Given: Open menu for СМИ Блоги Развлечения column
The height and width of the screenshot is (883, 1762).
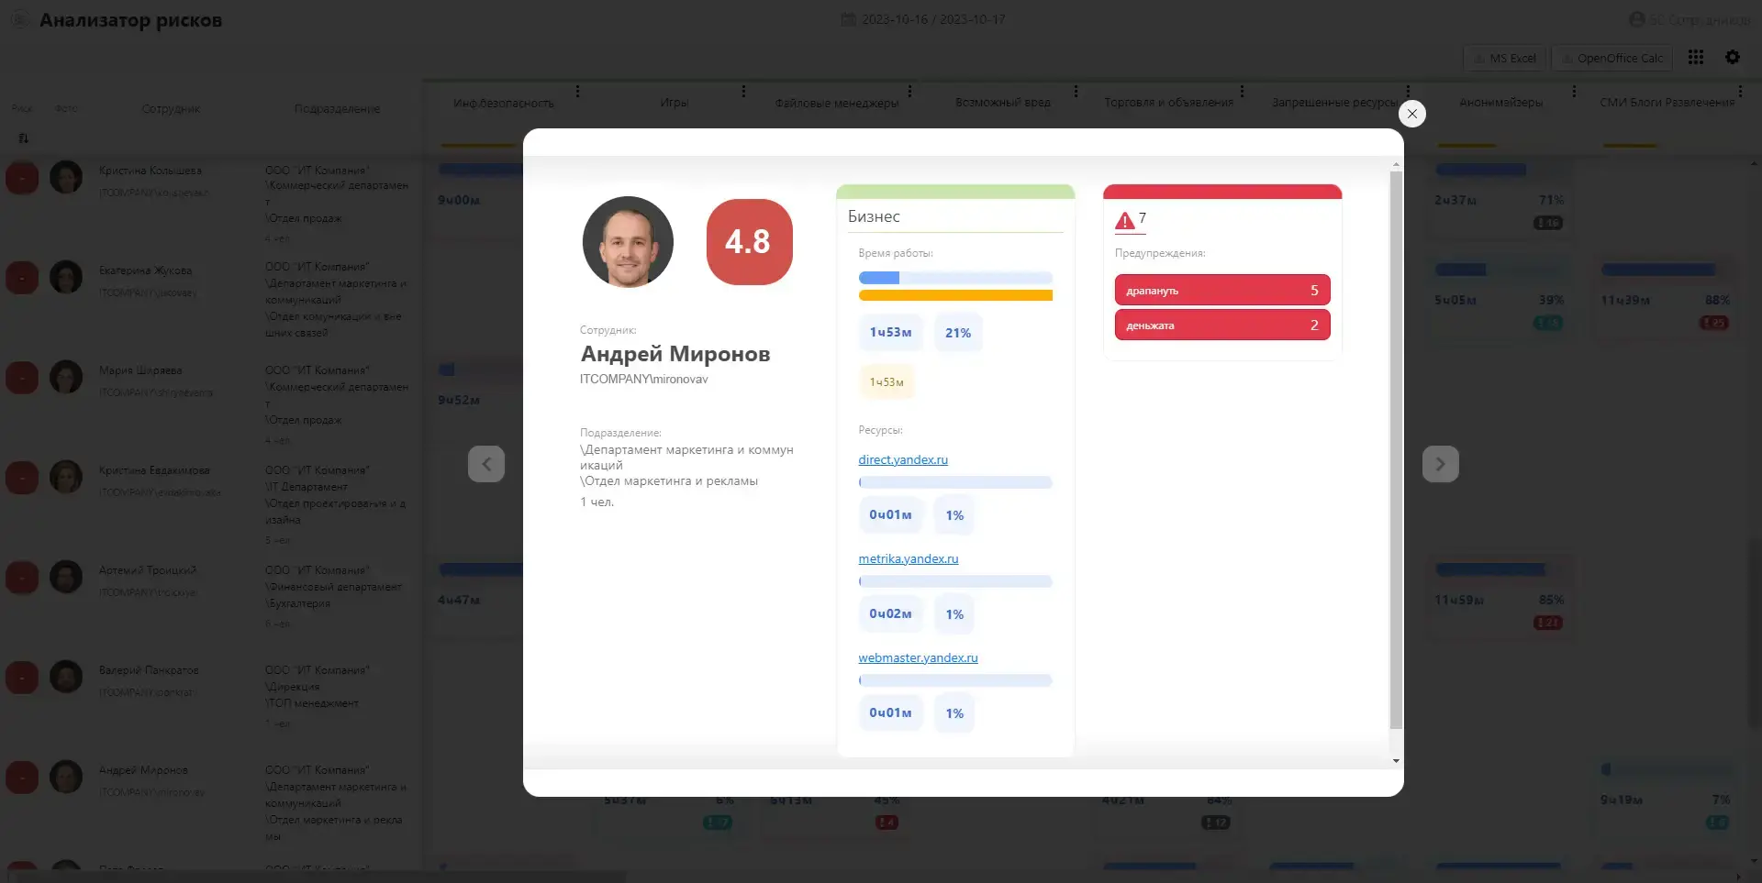Looking at the screenshot, I should pos(1740,91).
